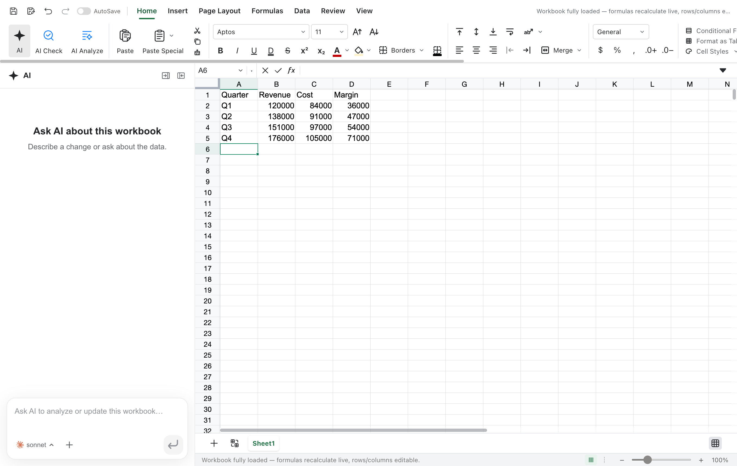Open the sonnet model selector

[35, 445]
